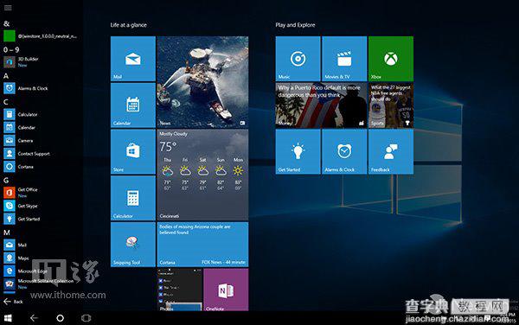Open the Snipping Tool tile
The height and width of the screenshot is (325, 519).
point(133,245)
